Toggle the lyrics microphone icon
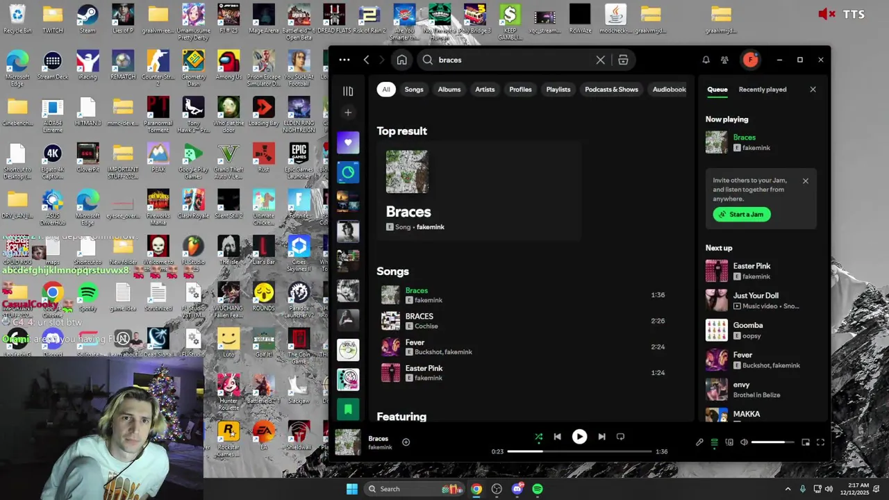Image resolution: width=889 pixels, height=500 pixels. click(699, 442)
